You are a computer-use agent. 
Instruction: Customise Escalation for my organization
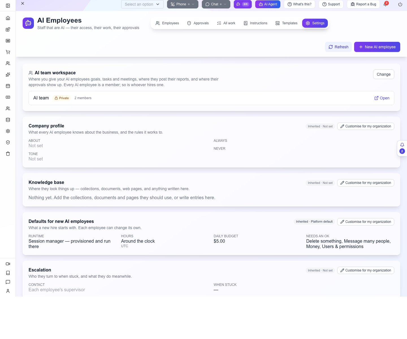[x=366, y=270]
